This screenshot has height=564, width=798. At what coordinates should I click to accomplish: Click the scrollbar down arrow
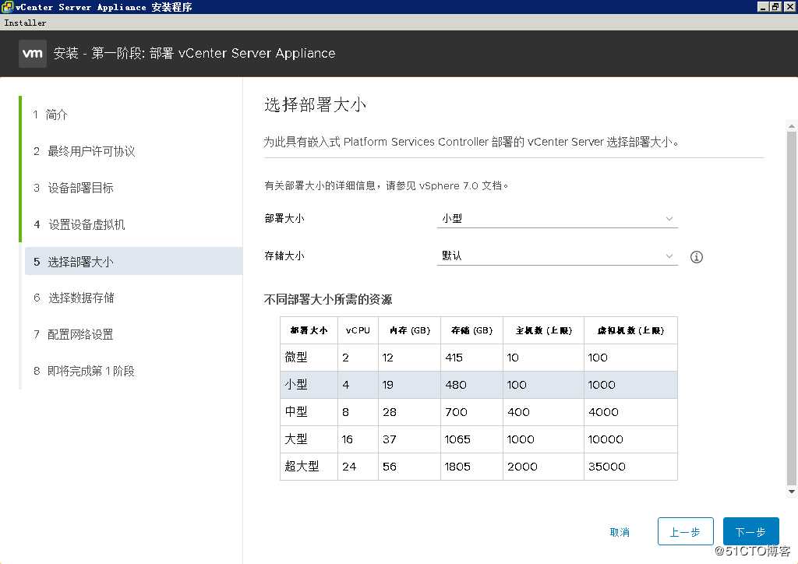point(792,492)
